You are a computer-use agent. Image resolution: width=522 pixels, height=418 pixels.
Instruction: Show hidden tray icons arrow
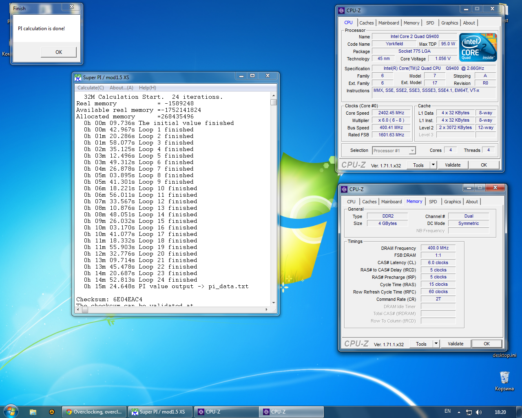point(459,412)
